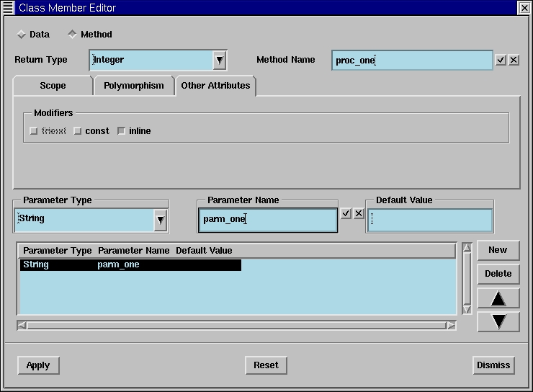Discard Parameter Name with X icon
The width and height of the screenshot is (533, 392).
[x=359, y=214]
